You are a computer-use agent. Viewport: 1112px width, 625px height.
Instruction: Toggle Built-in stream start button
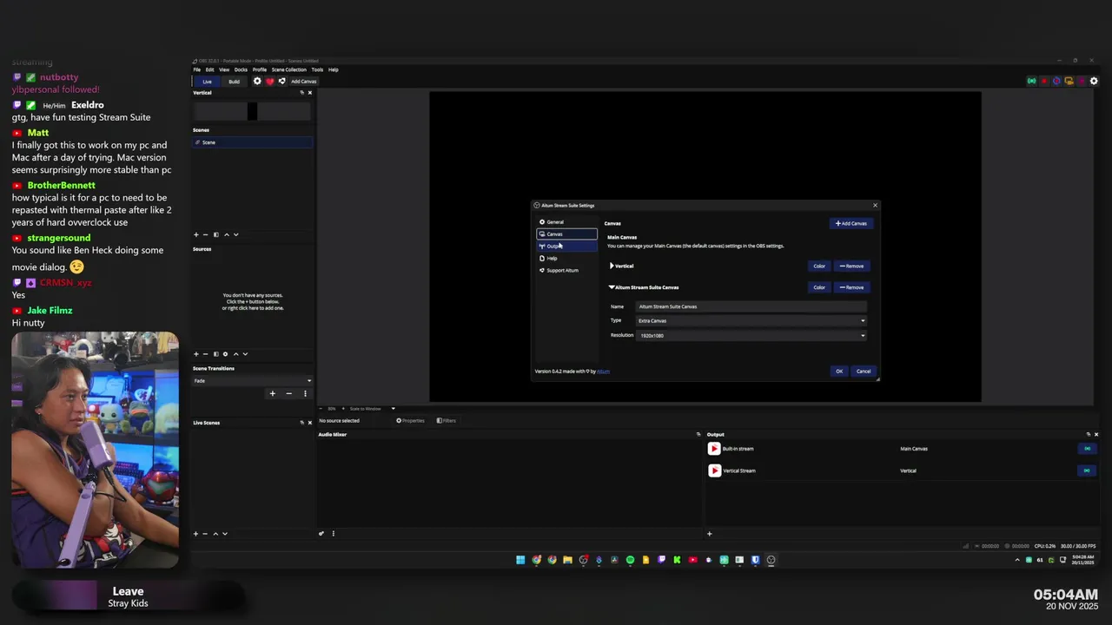click(1087, 449)
